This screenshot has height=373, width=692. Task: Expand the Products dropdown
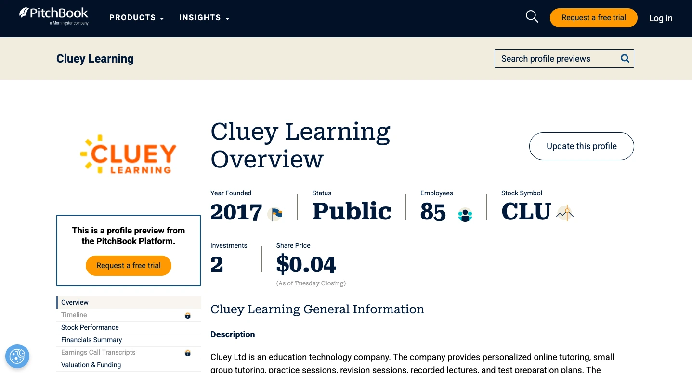click(x=133, y=17)
